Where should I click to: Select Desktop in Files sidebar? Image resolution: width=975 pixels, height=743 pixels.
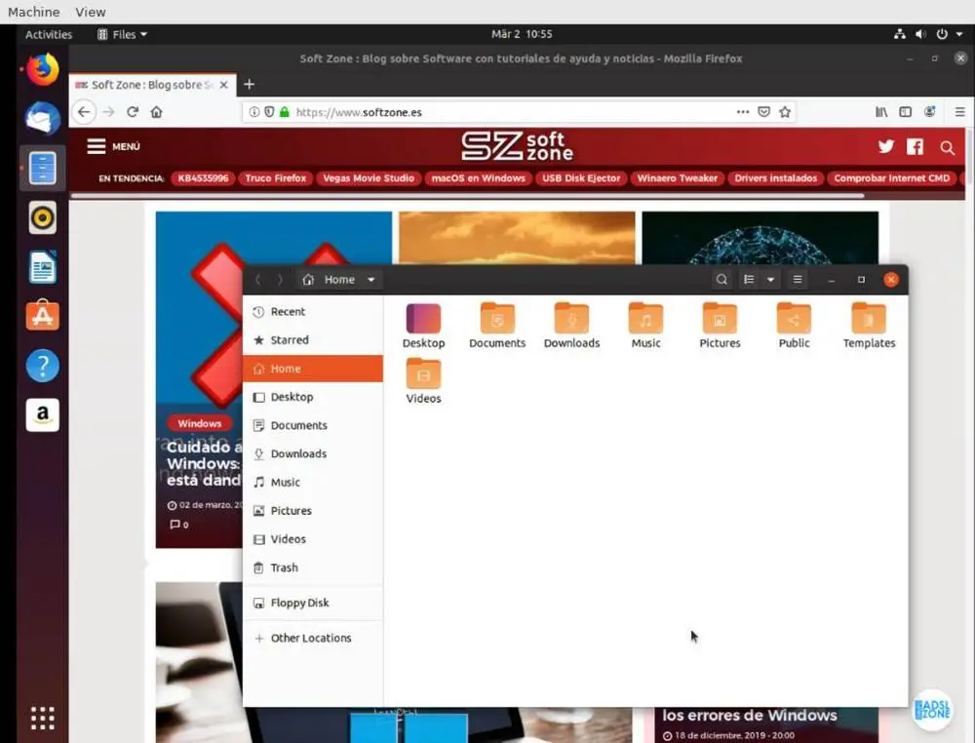pyautogui.click(x=313, y=397)
